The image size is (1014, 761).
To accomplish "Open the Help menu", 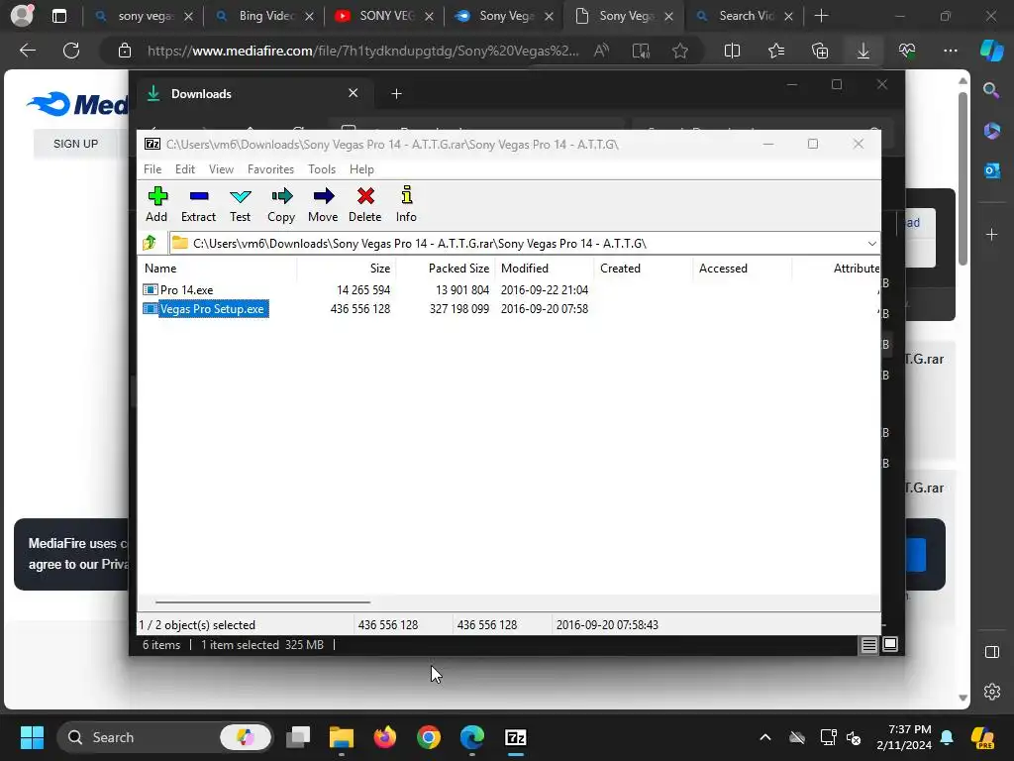I will pyautogui.click(x=361, y=168).
